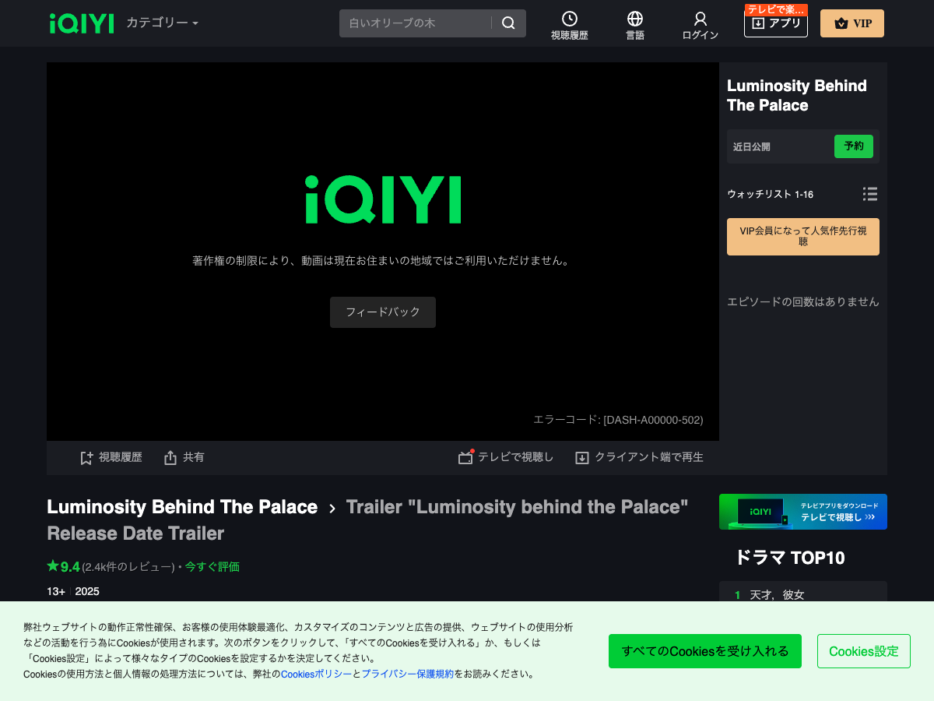Open the Cookies設定 button
Screen dimensions: 934x701
(x=864, y=651)
